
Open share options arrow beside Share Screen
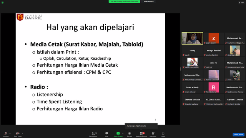click(123, 133)
